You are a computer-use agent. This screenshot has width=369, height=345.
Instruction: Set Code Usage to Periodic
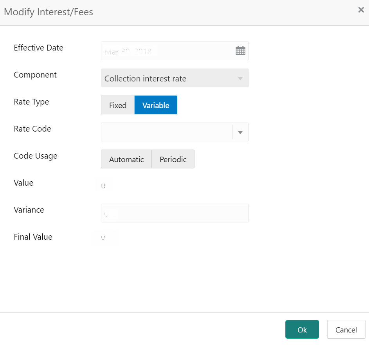coord(173,159)
